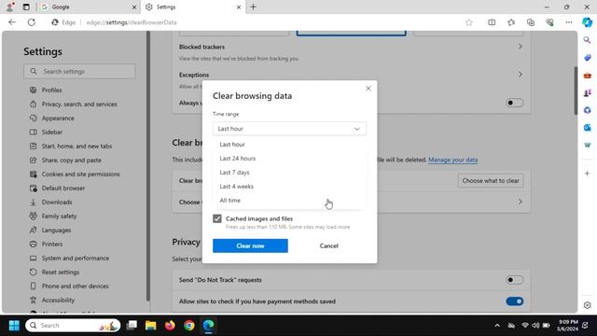Add app to sidebar plus icon
Viewport: 597px width, 336px height.
tap(587, 174)
